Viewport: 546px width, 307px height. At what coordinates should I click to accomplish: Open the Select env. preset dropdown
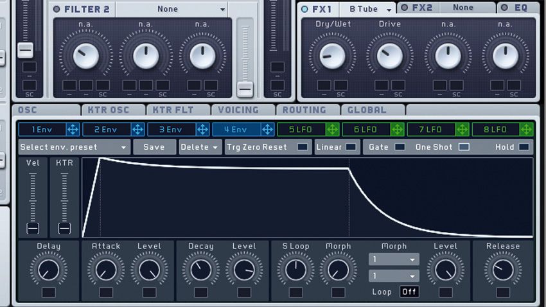tap(74, 147)
